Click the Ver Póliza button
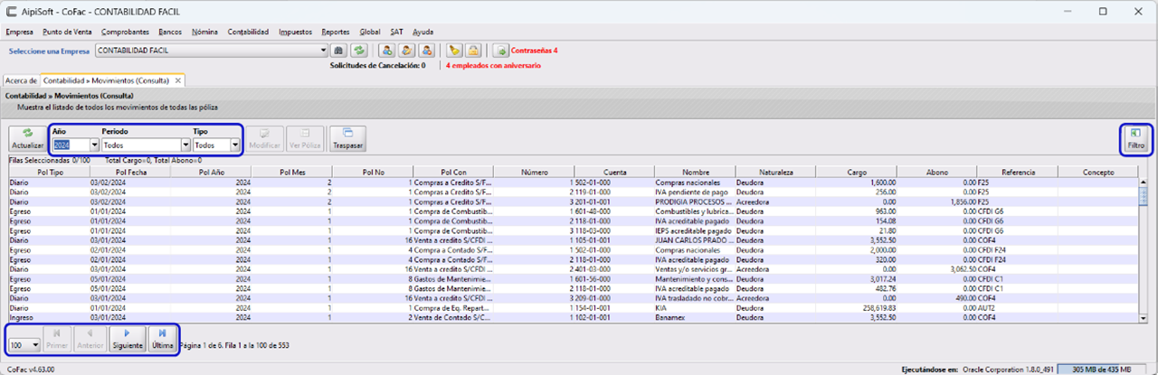This screenshot has width=1158, height=375. click(x=305, y=137)
